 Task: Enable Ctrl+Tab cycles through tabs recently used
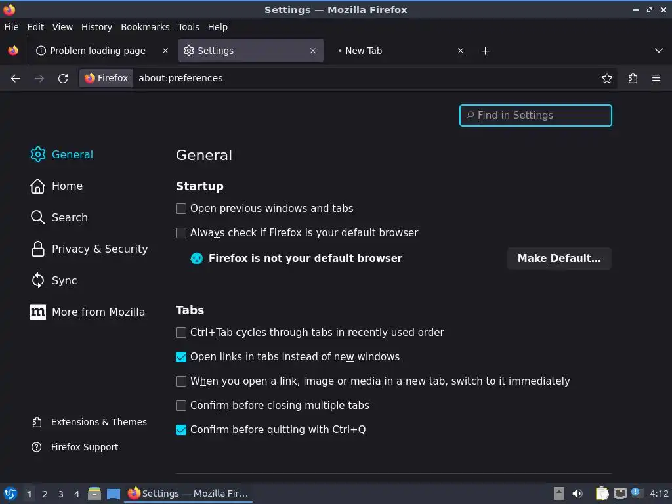click(181, 333)
